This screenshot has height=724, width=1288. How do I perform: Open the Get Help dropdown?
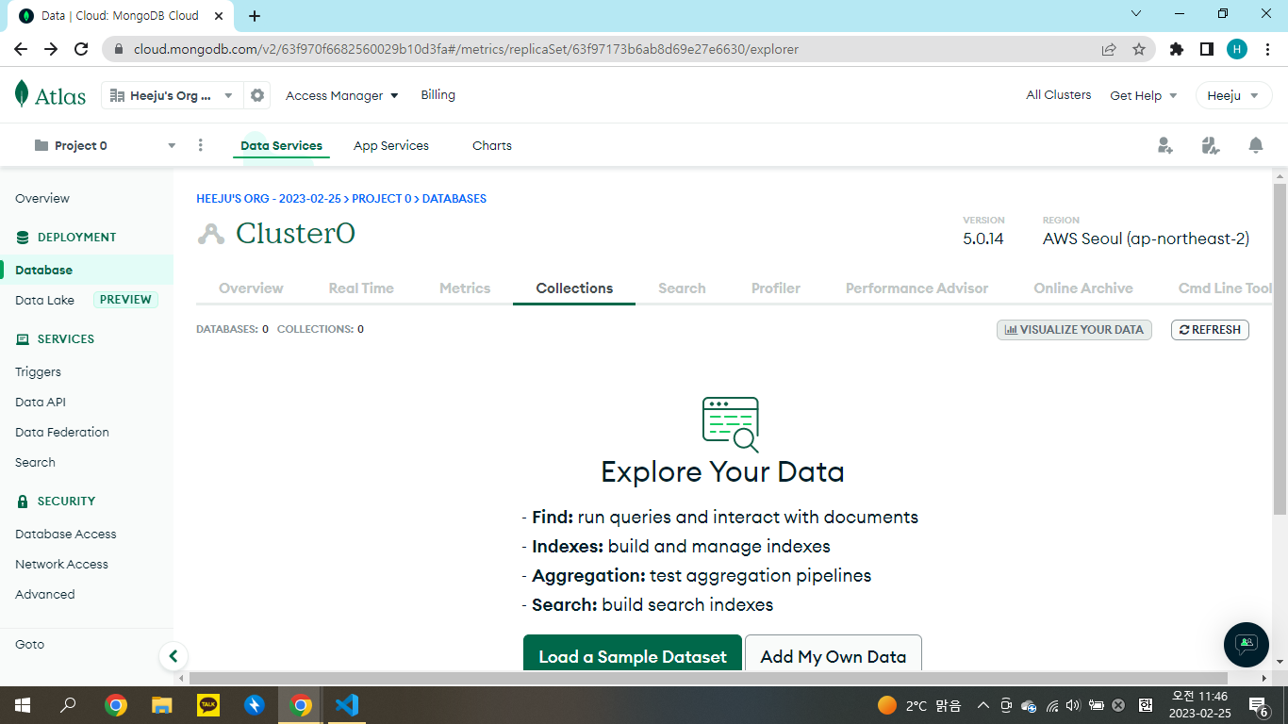(1144, 95)
